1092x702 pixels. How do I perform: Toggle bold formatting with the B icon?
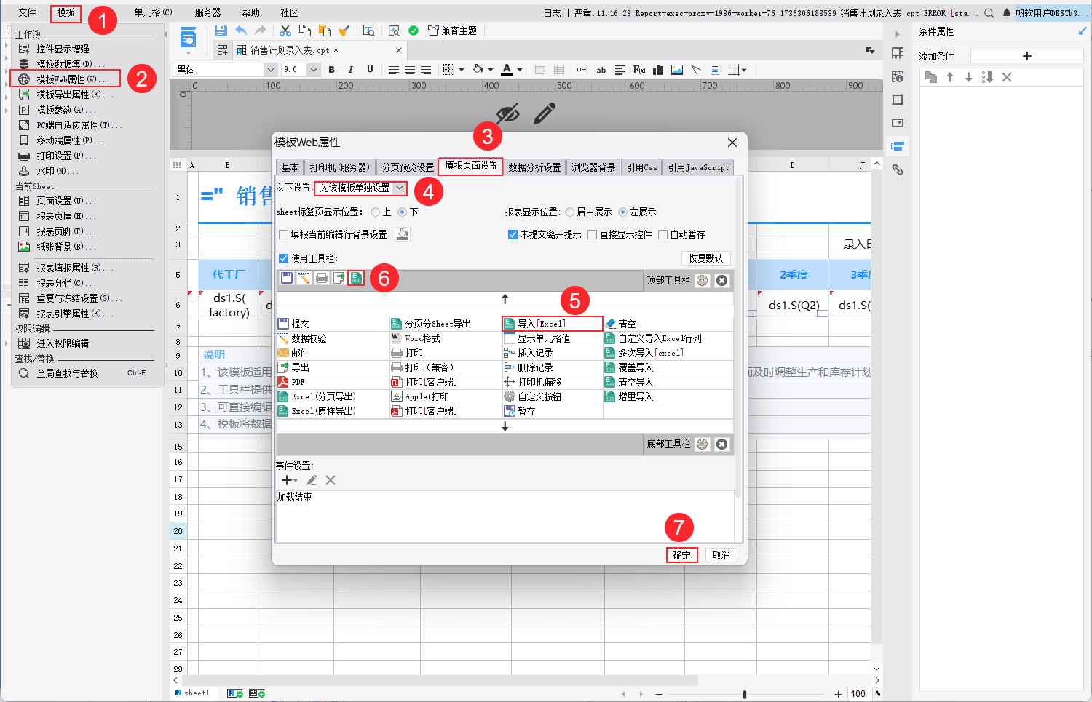pos(332,70)
